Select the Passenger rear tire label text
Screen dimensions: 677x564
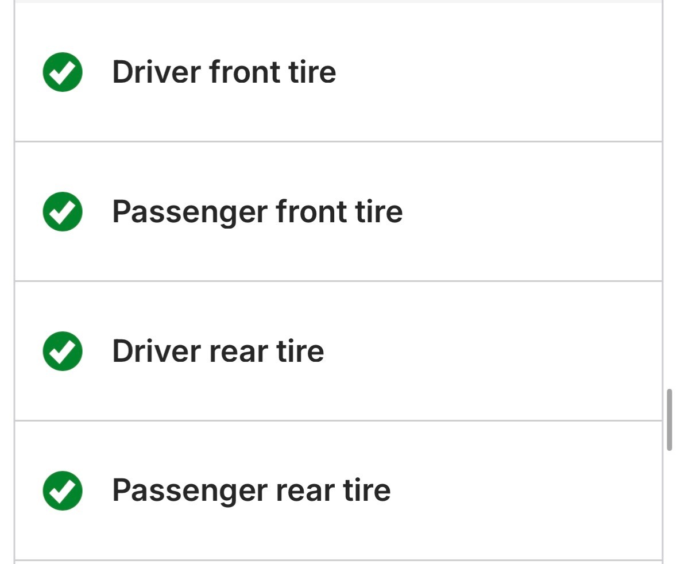coord(251,490)
